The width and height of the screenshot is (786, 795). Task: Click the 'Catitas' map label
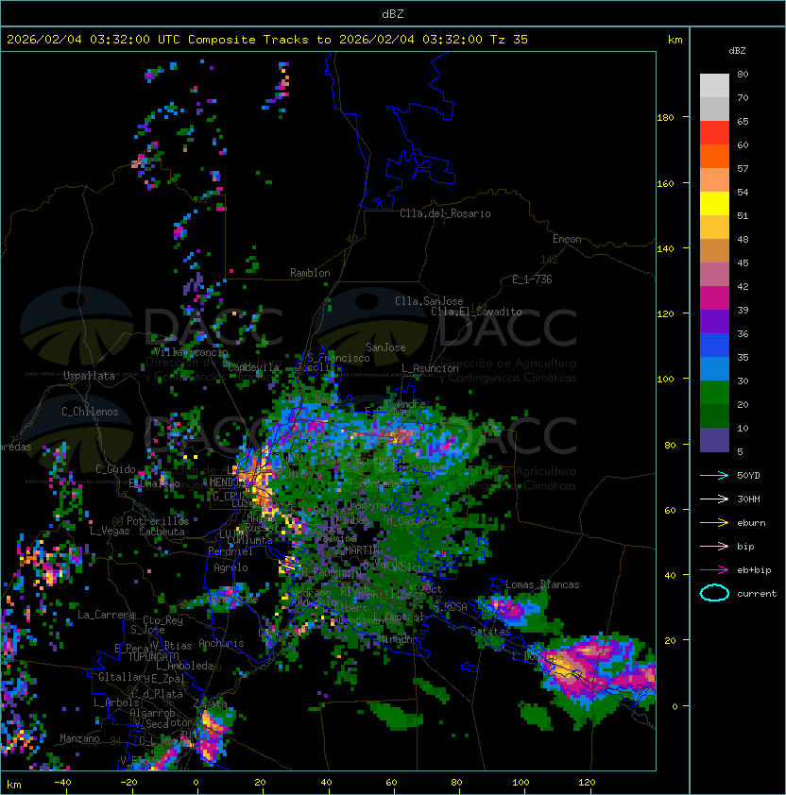pos(490,632)
